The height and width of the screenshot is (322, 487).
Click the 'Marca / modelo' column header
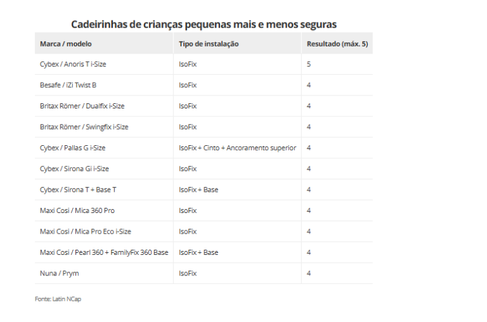pos(66,44)
